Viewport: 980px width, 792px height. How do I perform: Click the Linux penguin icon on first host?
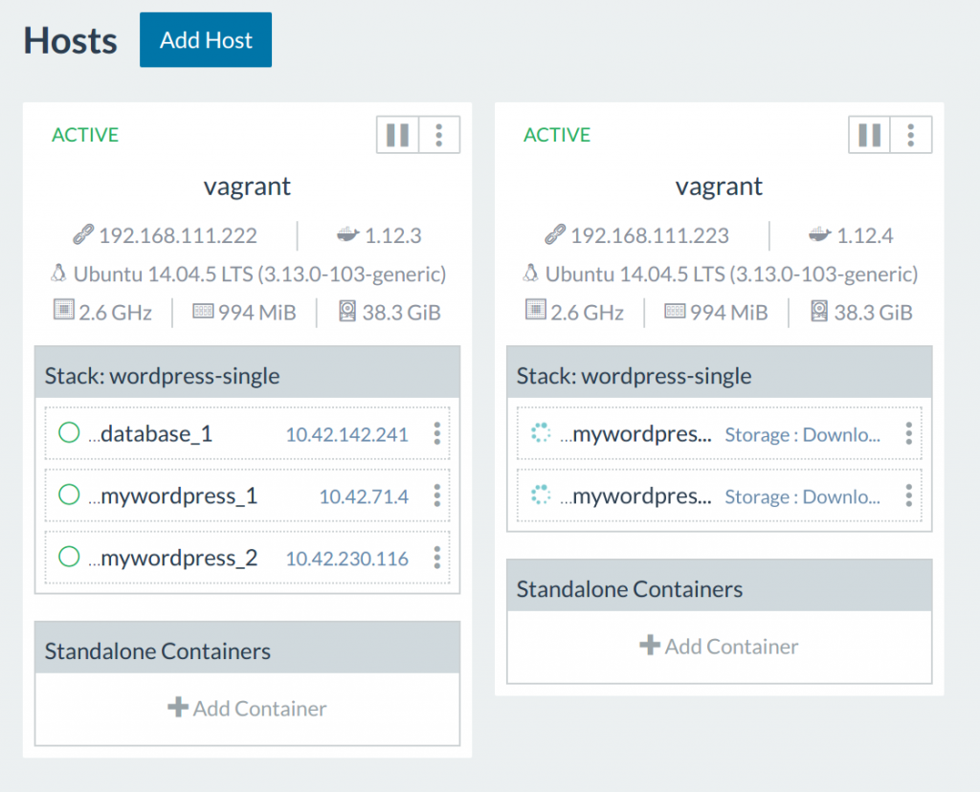pos(58,275)
